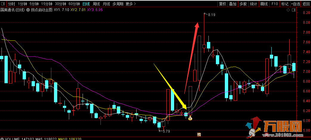Image resolution: width=311 pixels, height=140 pixels.
Task: Add stock with +自选 button
Action: tap(296, 4)
